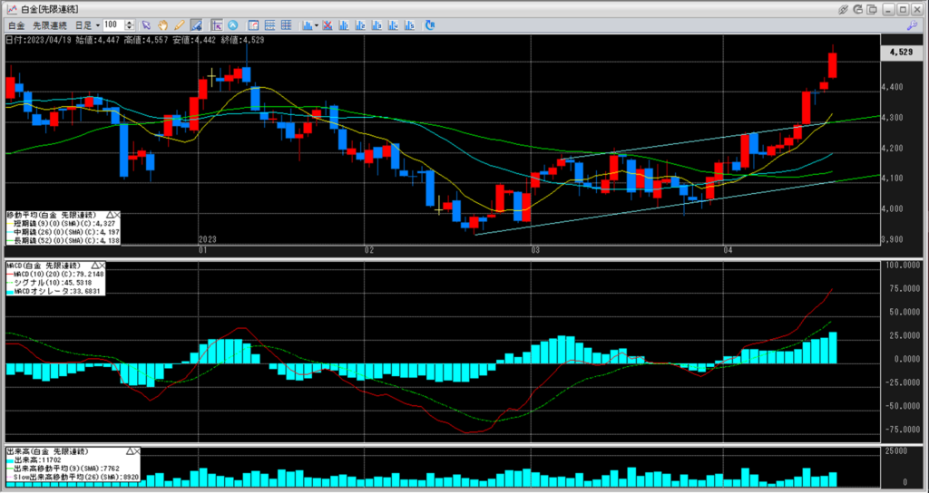Click the 終値:4,529 text in header
Screen dimensions: 929x493
[242, 40]
